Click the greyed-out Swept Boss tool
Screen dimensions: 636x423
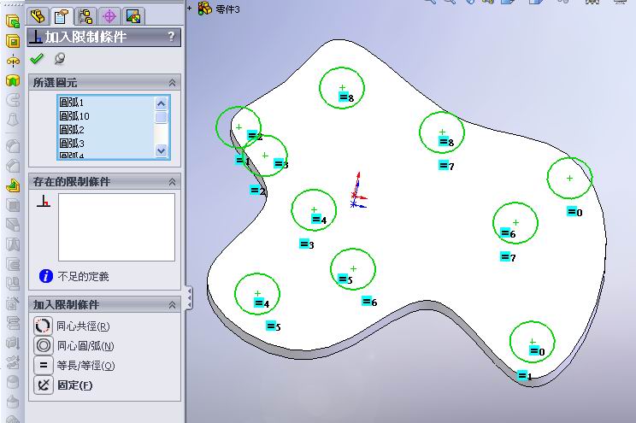click(13, 100)
